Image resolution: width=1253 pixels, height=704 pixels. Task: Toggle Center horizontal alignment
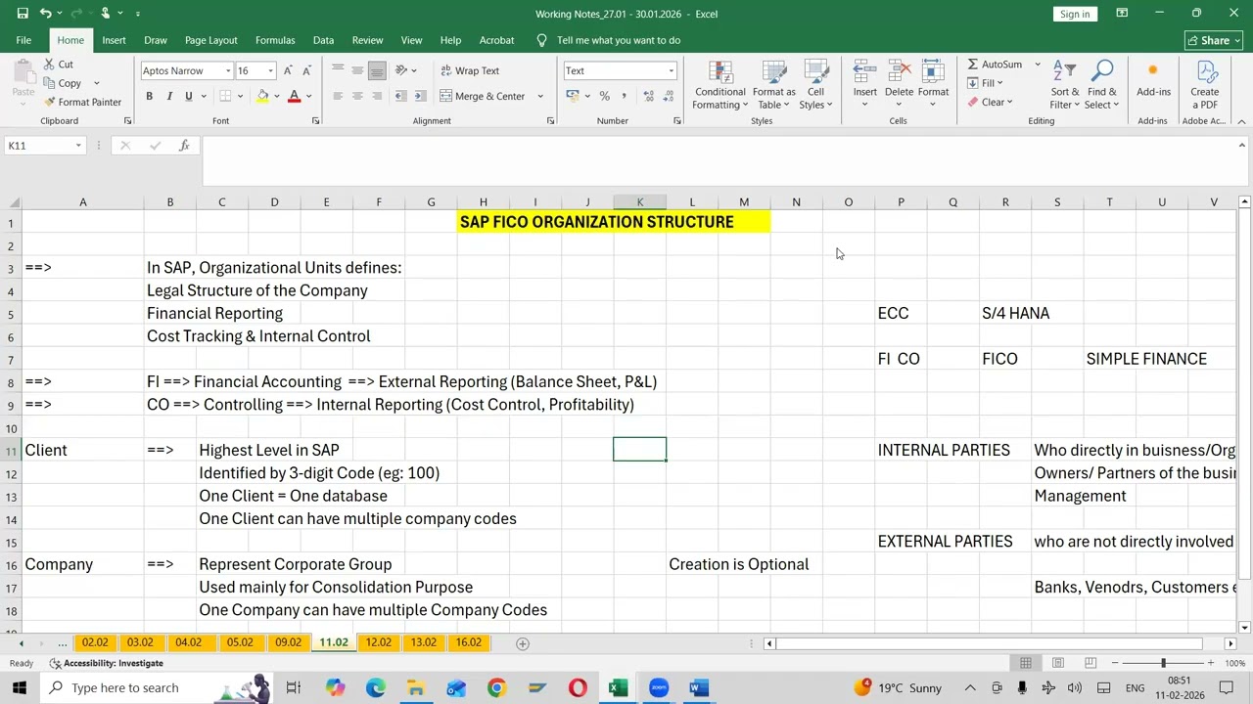(x=357, y=96)
